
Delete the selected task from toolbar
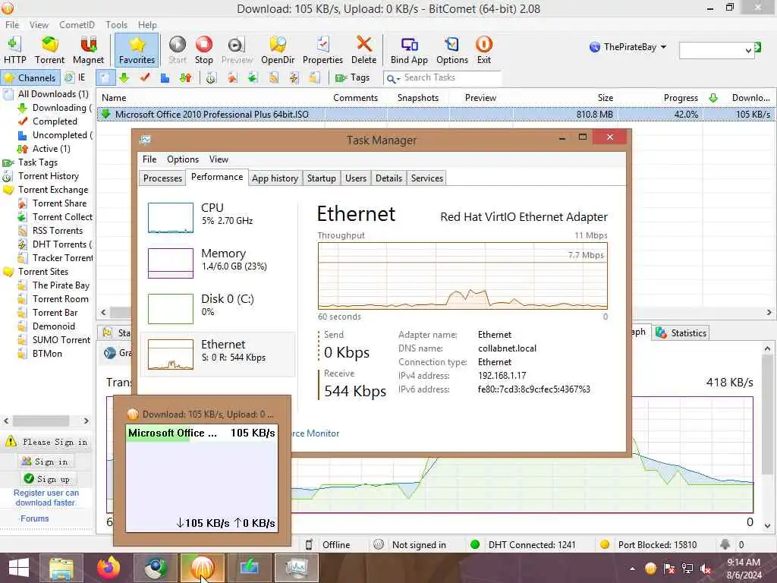tap(363, 50)
